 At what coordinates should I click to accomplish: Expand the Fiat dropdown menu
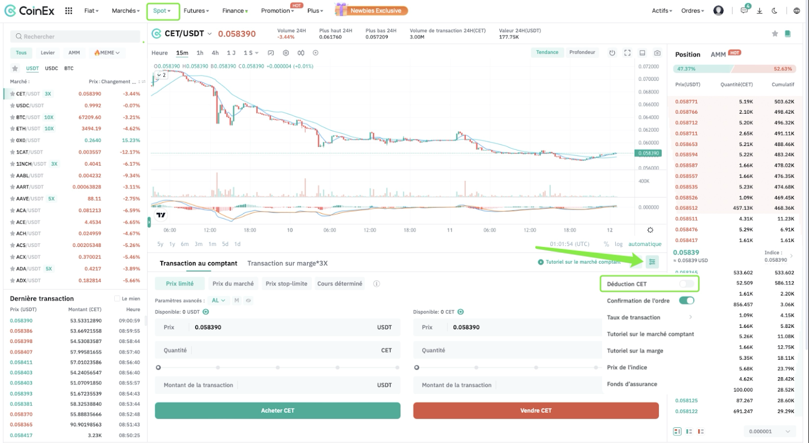[92, 11]
